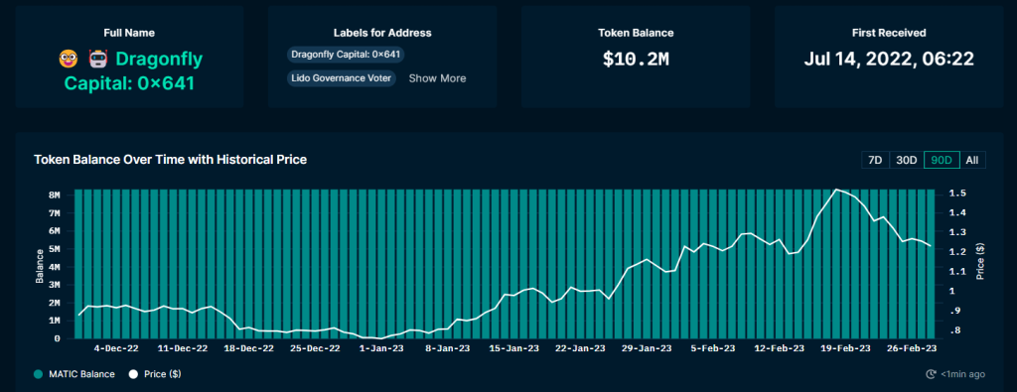Click the Labels for Address heading
This screenshot has height=392, width=1017.
click(x=382, y=33)
